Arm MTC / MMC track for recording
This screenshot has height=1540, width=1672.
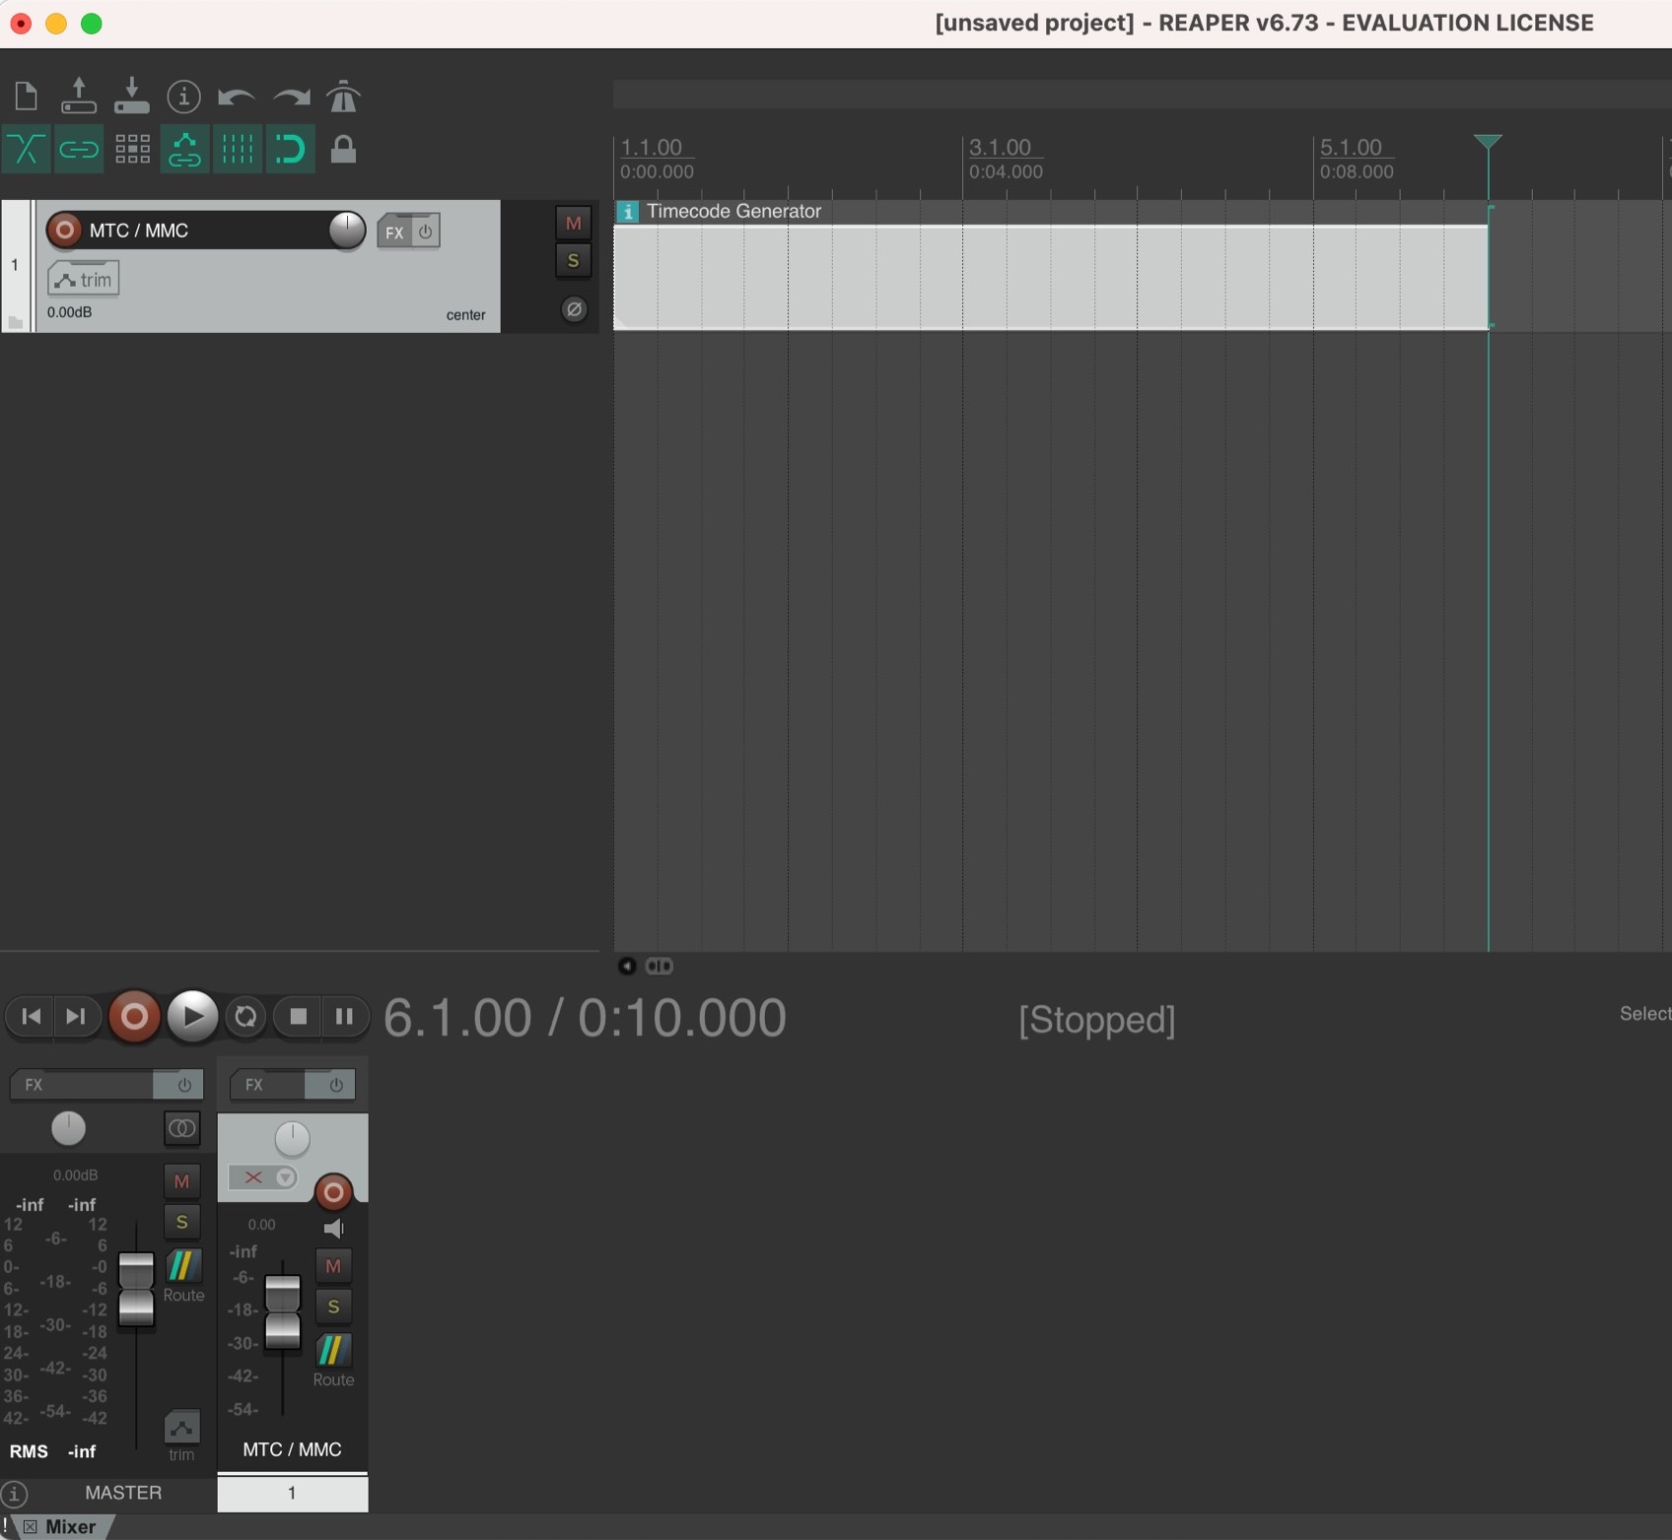pyautogui.click(x=64, y=231)
